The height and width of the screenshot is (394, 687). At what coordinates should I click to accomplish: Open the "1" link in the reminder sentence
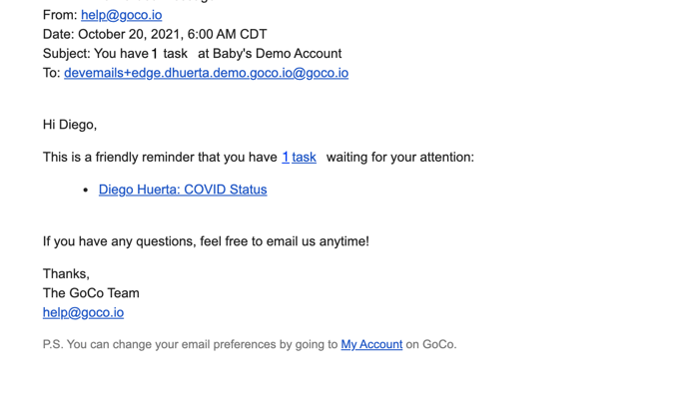pos(286,158)
